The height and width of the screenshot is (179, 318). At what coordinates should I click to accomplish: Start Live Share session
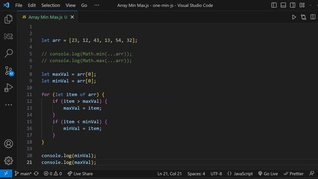80,174
